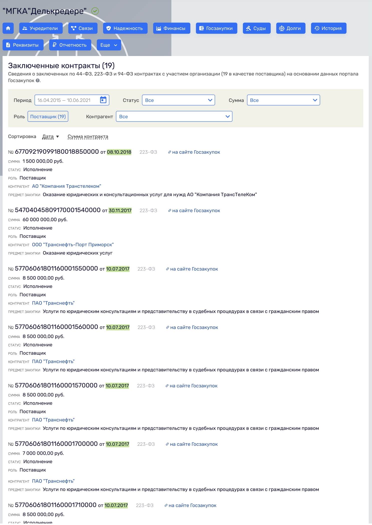Open counterparty АО "Компания Транстелеком"
This screenshot has width=372, height=525.
point(67,186)
